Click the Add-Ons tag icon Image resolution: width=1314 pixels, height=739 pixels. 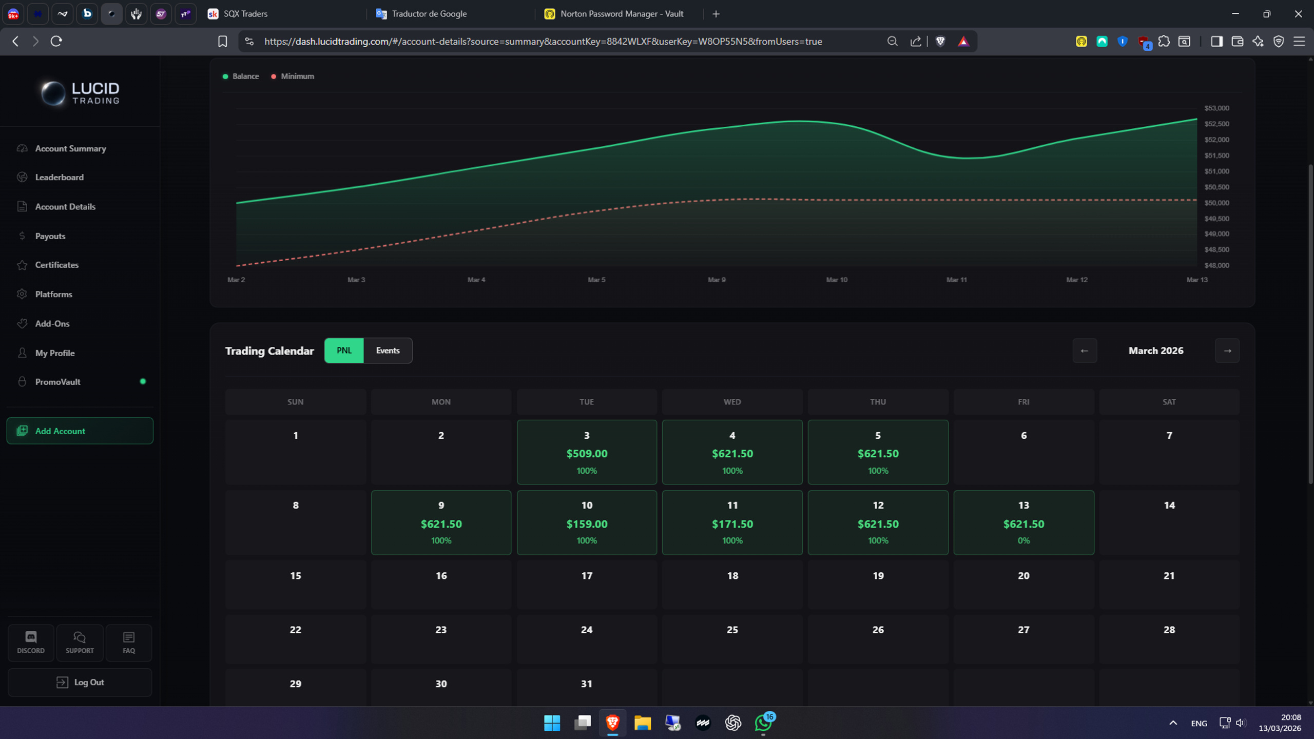click(x=22, y=323)
